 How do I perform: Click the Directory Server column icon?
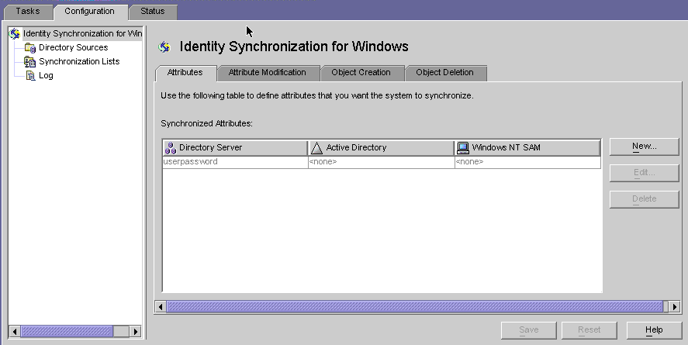point(170,148)
